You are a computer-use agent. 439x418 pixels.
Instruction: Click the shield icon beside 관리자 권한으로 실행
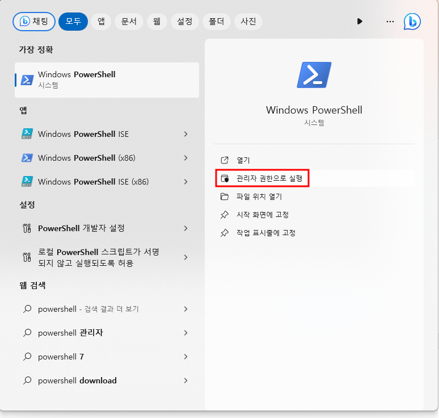point(225,178)
